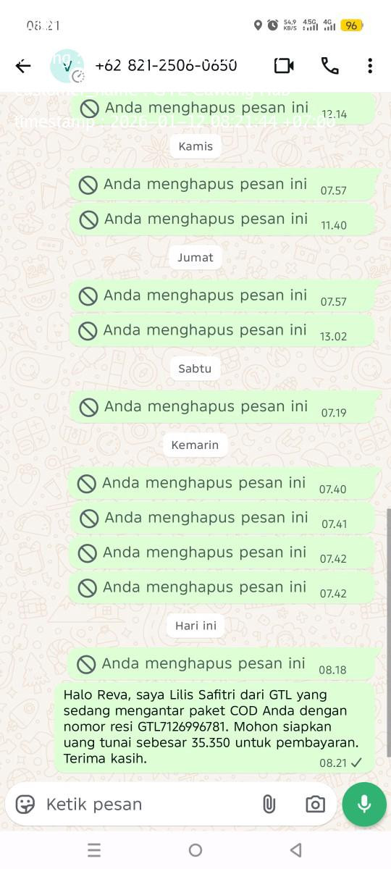Tap the deleted message sent at 13.02
Screen dimensions: 391x869
[222, 330]
